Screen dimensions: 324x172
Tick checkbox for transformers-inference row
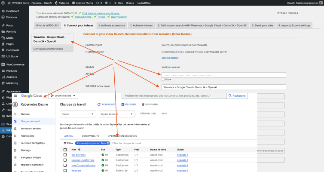(65, 166)
